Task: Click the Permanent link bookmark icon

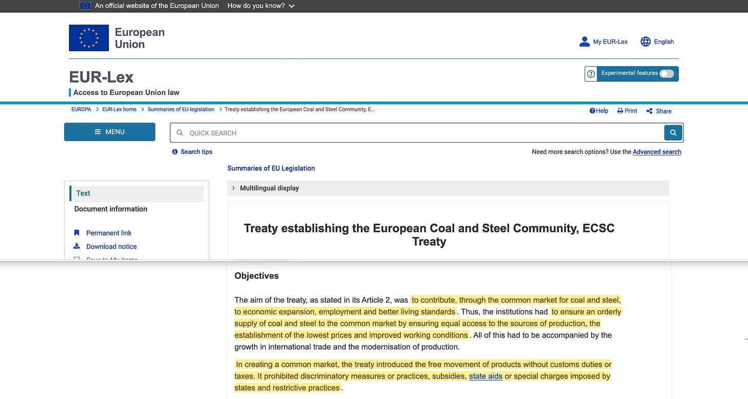Action: pos(77,233)
